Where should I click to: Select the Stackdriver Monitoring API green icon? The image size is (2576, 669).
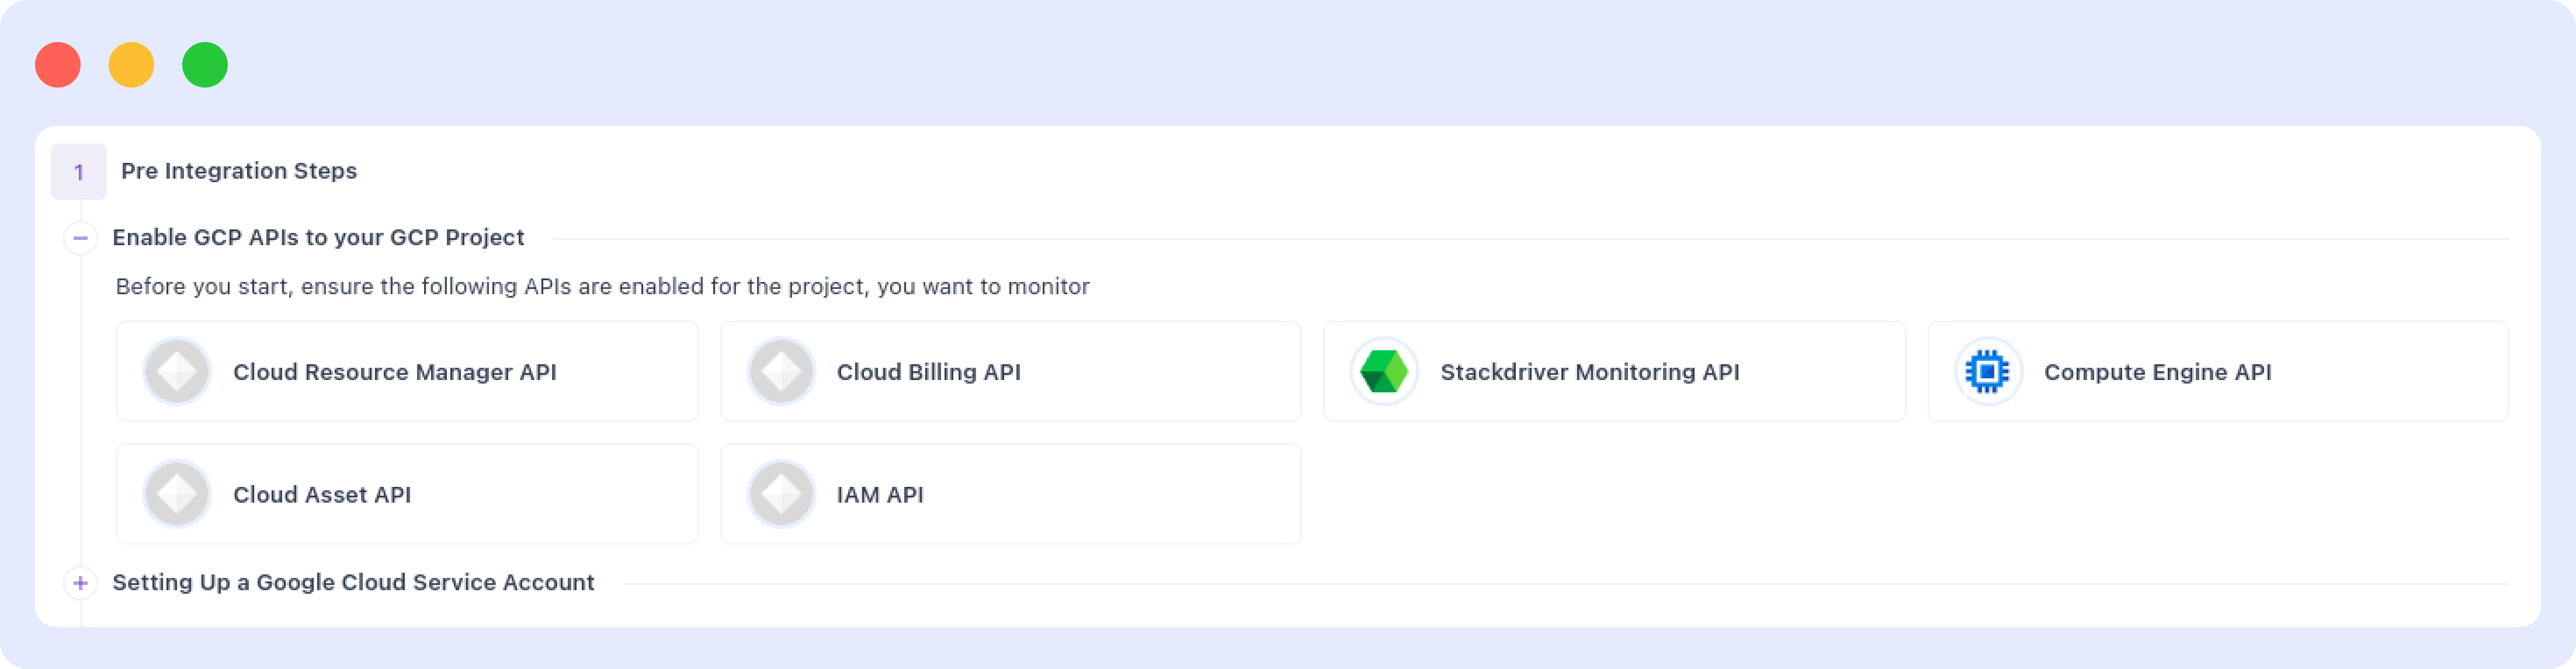pos(1384,371)
